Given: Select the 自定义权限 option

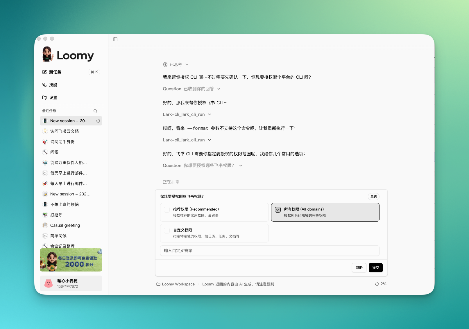Looking at the screenshot, I should tap(167, 231).
